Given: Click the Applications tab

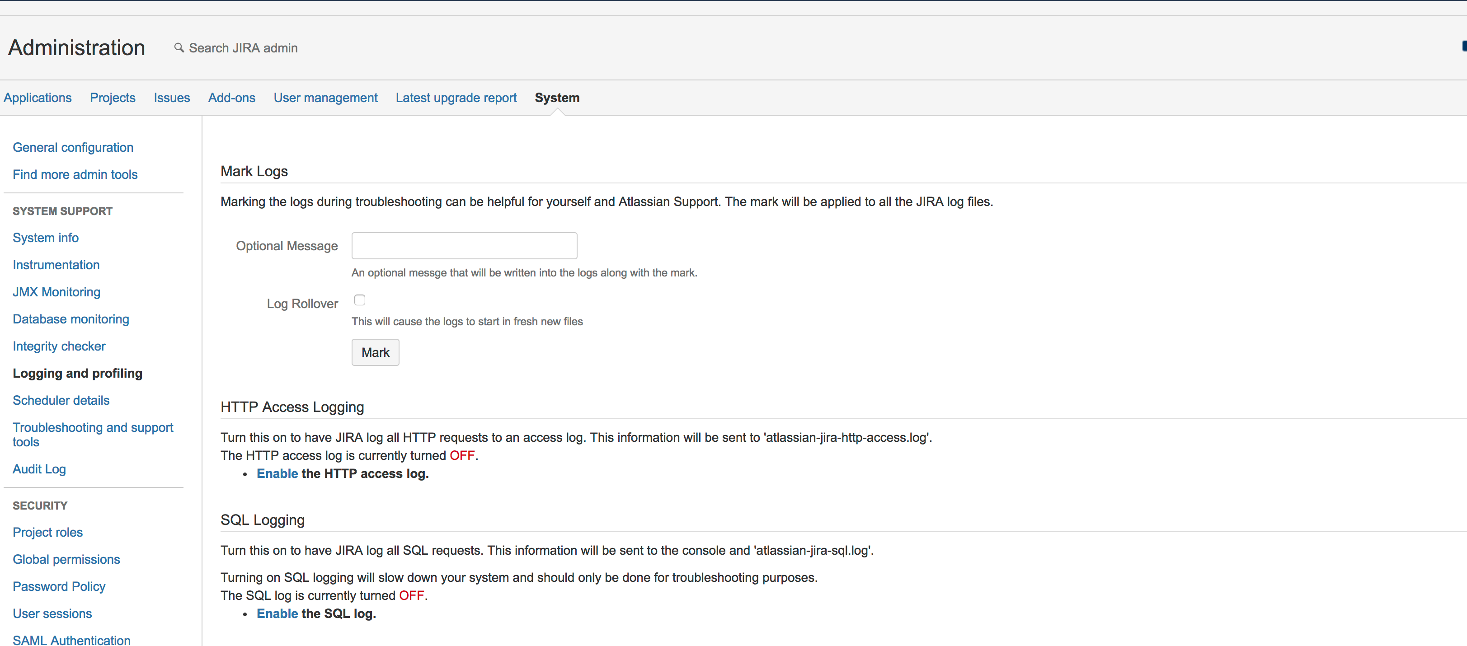Looking at the screenshot, I should coord(38,98).
